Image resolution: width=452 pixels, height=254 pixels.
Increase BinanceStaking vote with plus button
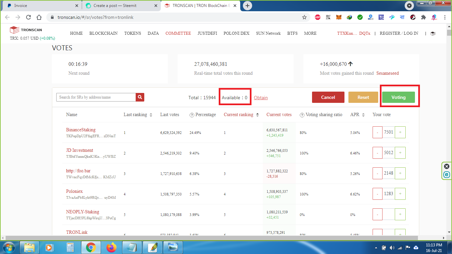400,132
